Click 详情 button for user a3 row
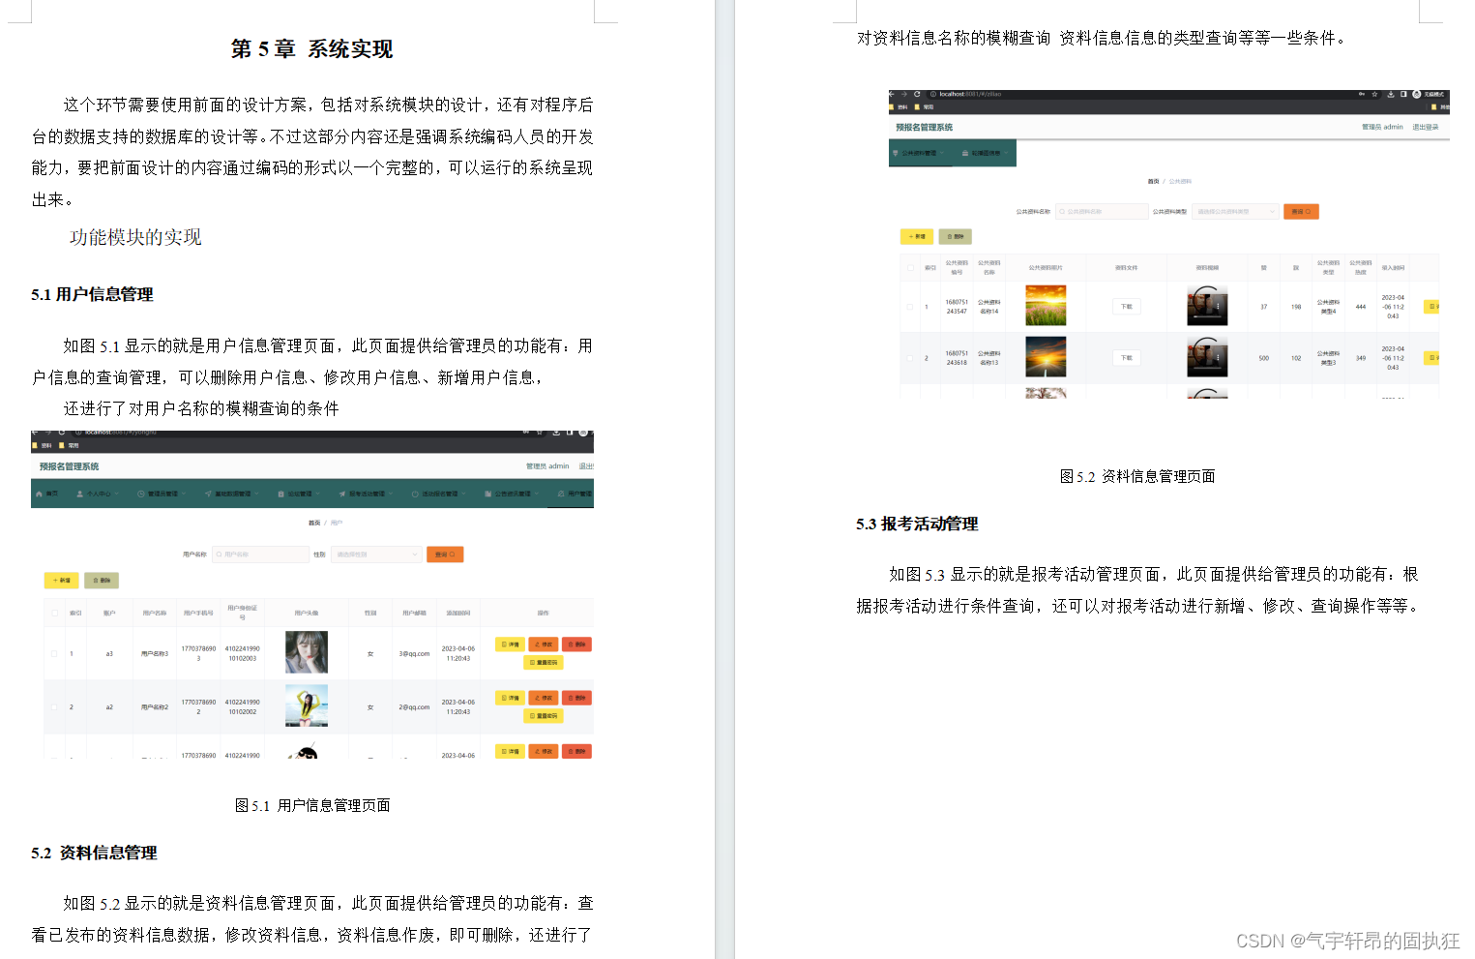Viewport: 1475px width, 959px height. [x=510, y=644]
